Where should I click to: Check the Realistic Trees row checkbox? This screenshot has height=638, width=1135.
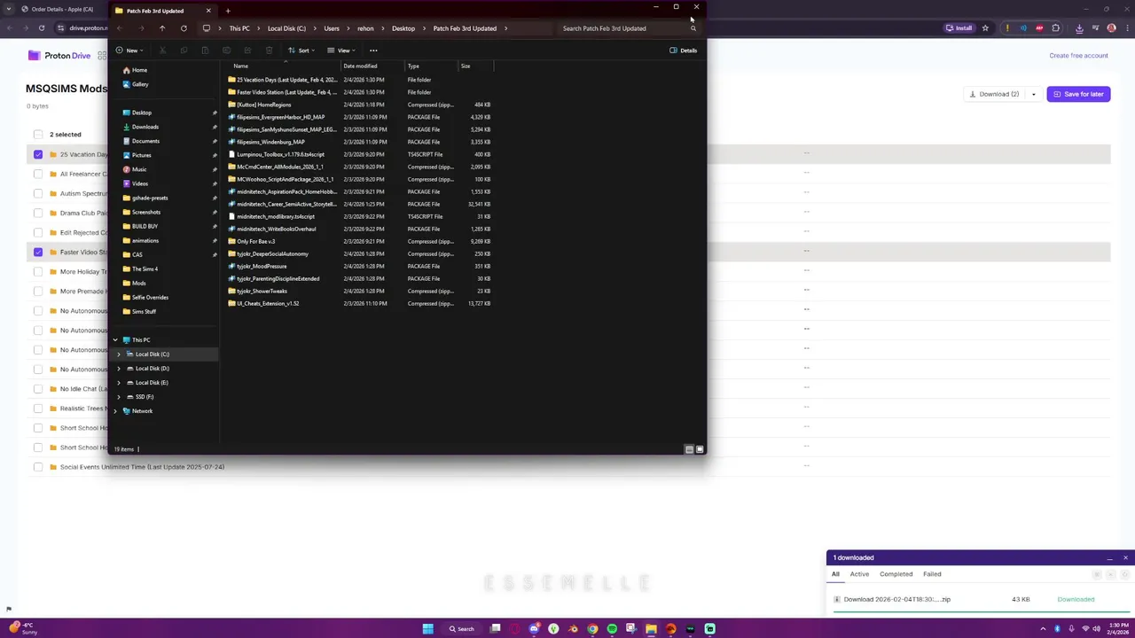38,408
